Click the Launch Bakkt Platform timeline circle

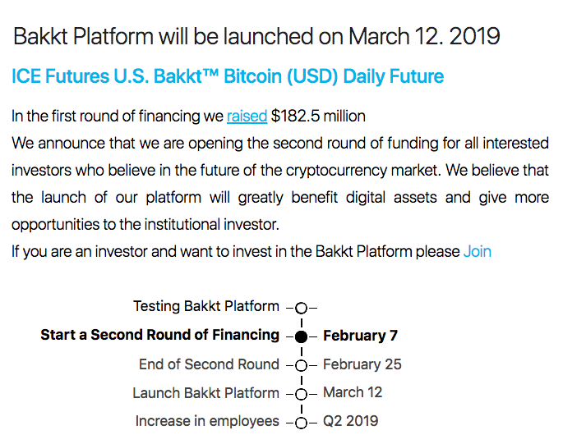[302, 394]
